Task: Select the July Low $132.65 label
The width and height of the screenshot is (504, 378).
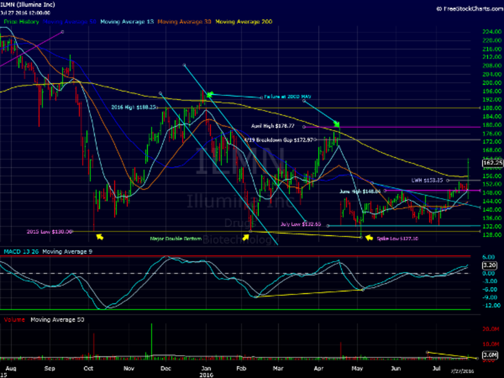Action: click(x=302, y=224)
